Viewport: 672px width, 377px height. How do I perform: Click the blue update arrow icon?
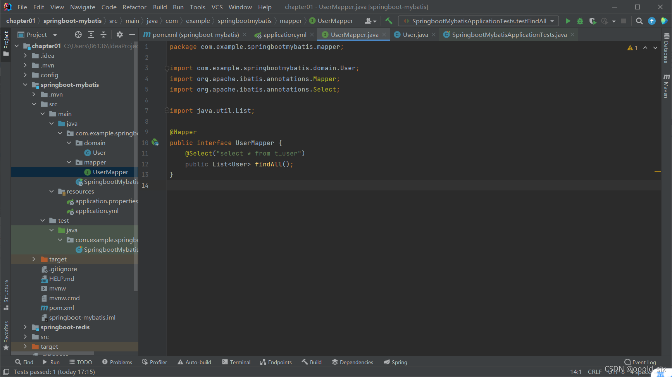[652, 21]
